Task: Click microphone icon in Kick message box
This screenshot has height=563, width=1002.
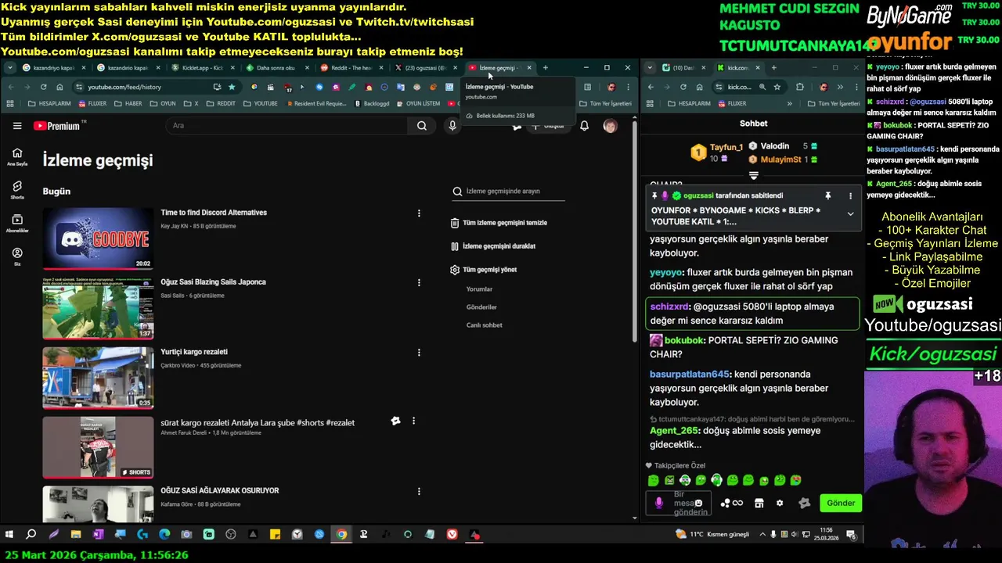Action: pyautogui.click(x=659, y=503)
